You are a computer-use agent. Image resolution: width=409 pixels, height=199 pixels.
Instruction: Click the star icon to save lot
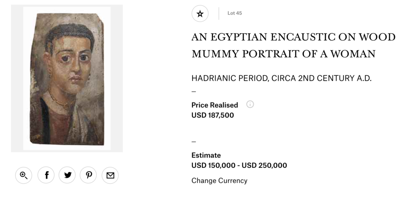click(200, 14)
